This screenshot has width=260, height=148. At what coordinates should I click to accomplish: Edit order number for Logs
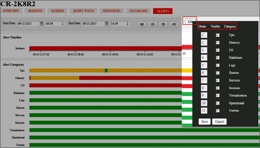204,65
